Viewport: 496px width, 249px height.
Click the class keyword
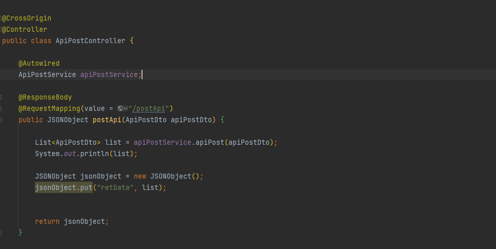(41, 41)
